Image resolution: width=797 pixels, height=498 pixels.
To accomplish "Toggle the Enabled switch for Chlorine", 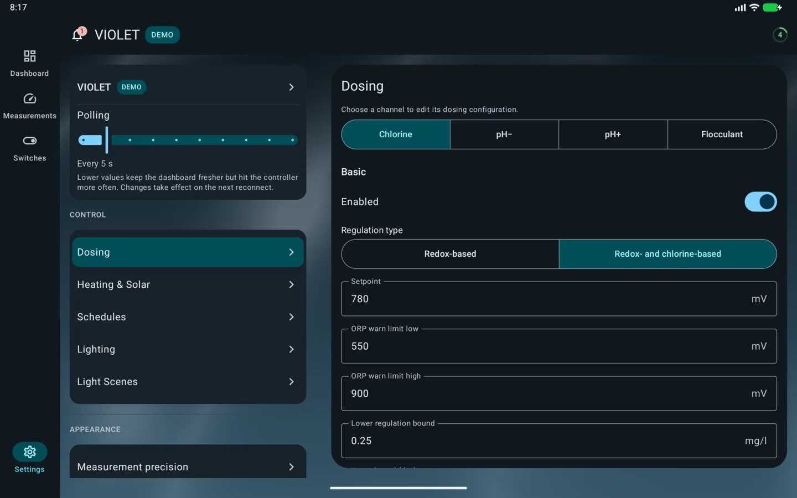I will pos(760,202).
